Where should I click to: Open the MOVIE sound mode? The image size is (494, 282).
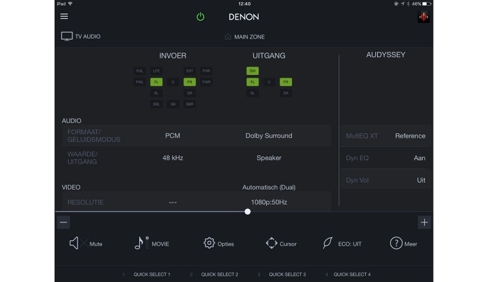coord(152,244)
